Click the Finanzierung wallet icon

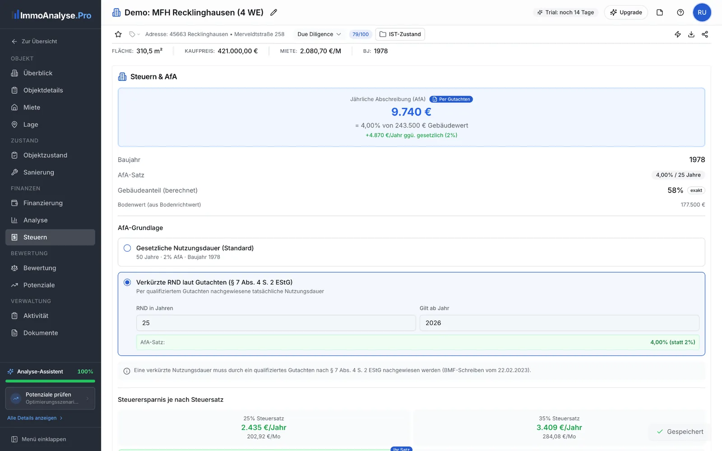tap(14, 203)
